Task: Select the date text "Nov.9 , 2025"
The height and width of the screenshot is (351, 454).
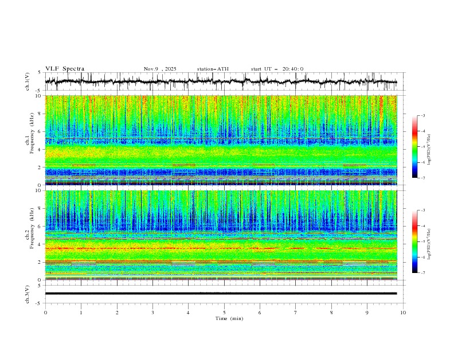Action: [160, 69]
